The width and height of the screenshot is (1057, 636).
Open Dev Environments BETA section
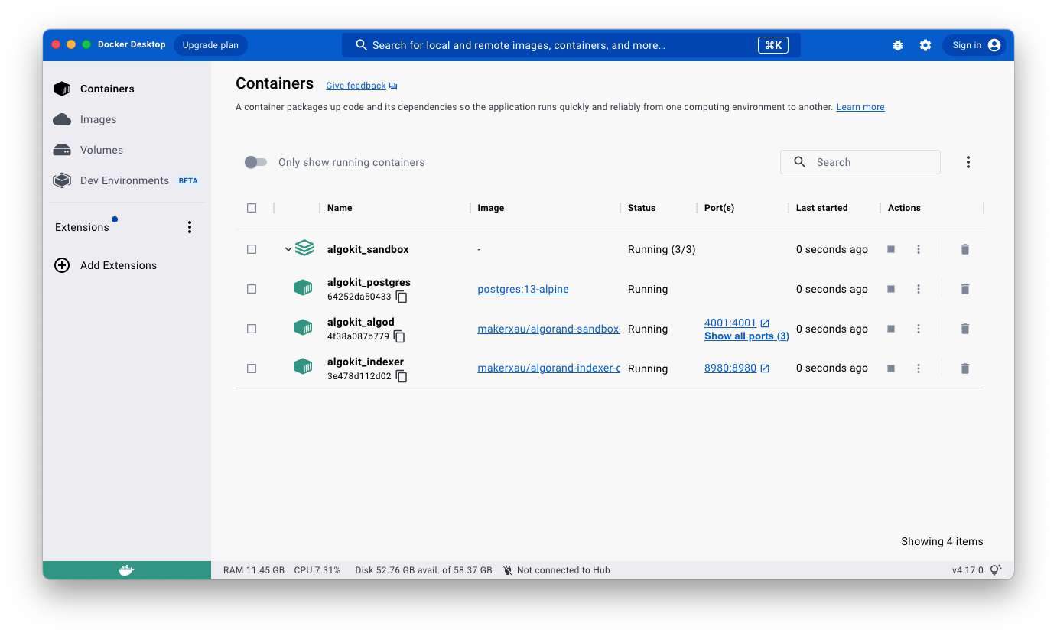(124, 180)
